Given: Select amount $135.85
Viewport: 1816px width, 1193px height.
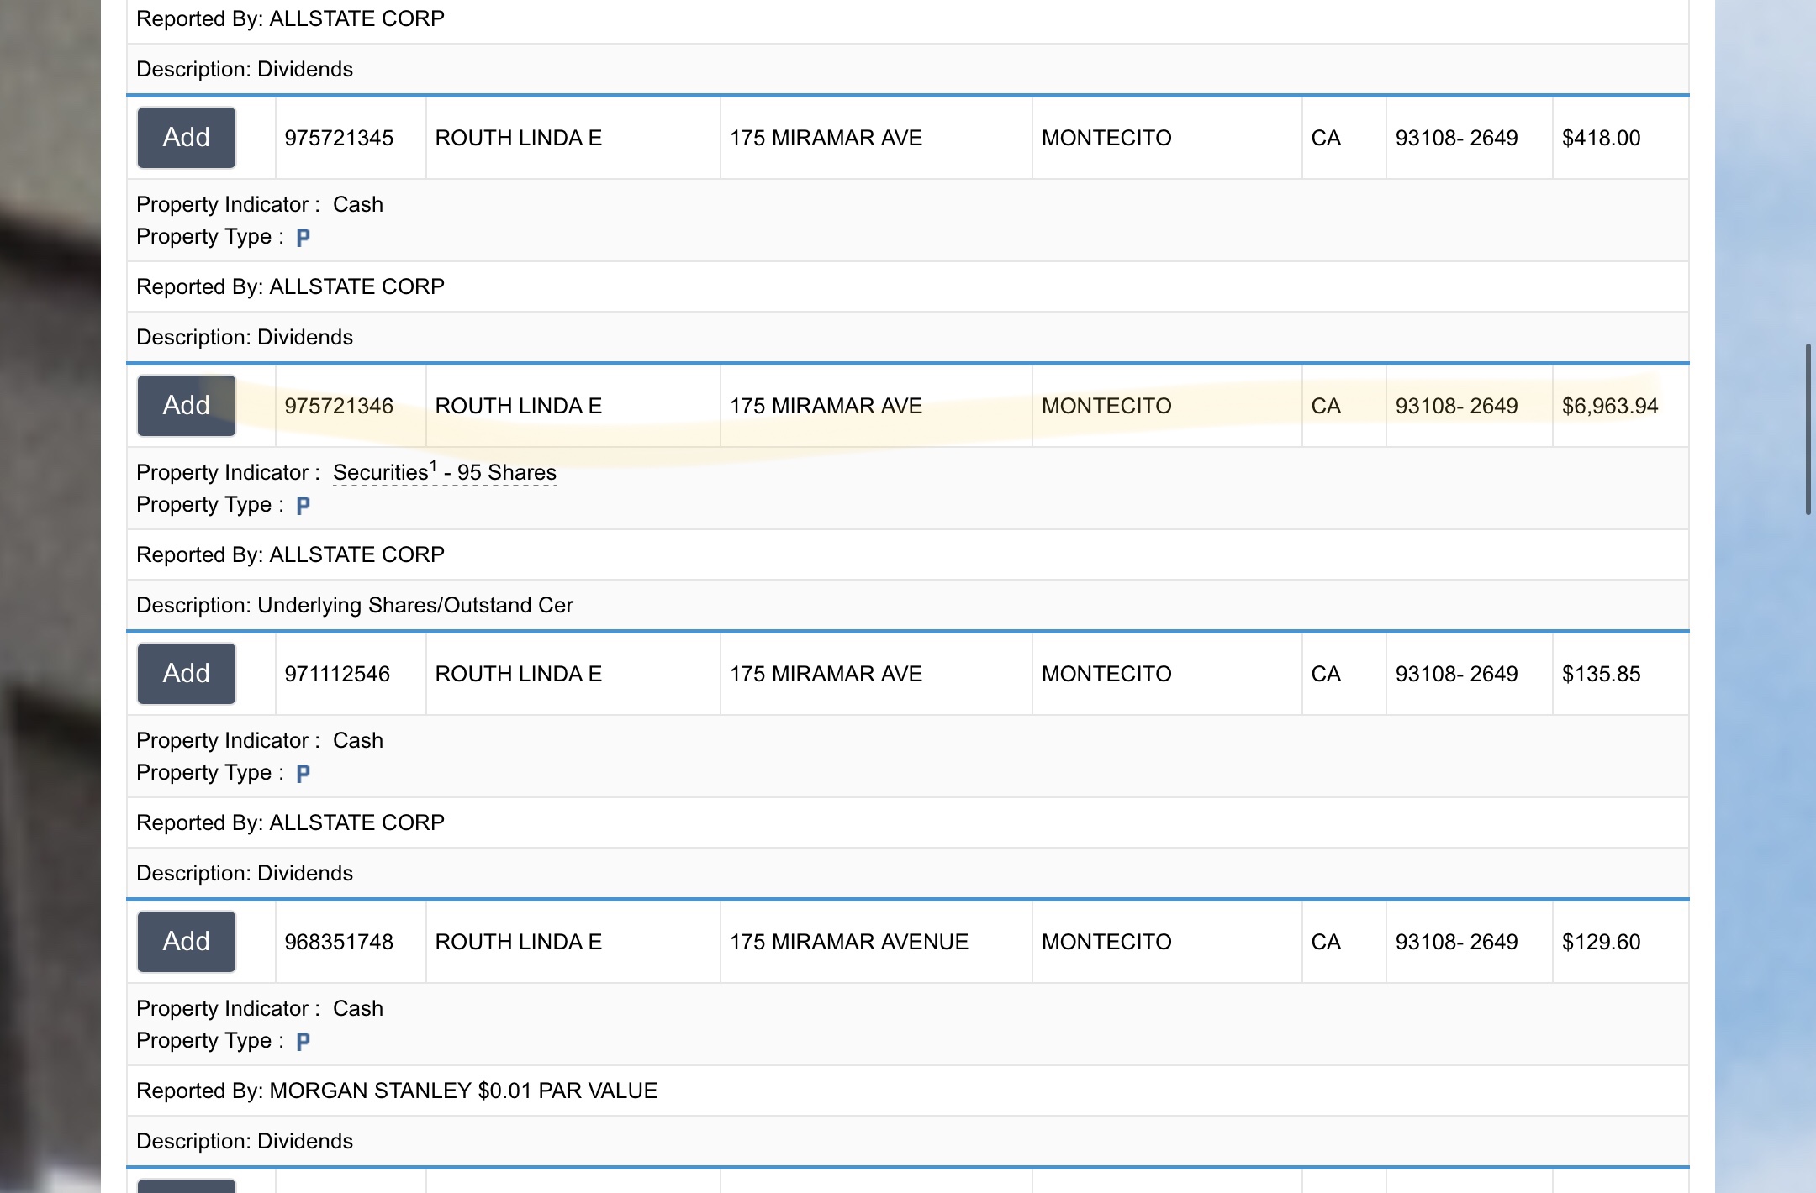Looking at the screenshot, I should point(1601,674).
